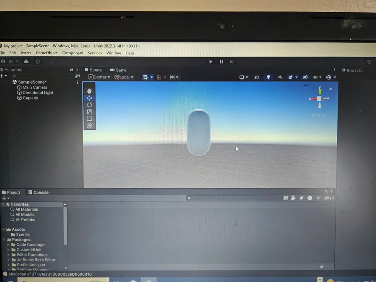This screenshot has height=282, width=376.
Task: Open Undo History icon
Action: coord(369,62)
